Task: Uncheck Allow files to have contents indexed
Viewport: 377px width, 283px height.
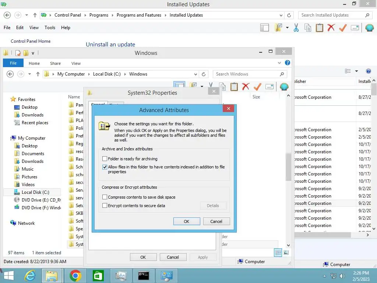Action: (x=105, y=167)
